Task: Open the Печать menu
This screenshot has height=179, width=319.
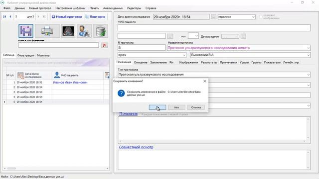Action: (x=94, y=8)
